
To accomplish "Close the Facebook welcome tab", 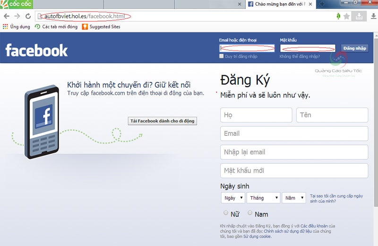I will (x=311, y=4).
